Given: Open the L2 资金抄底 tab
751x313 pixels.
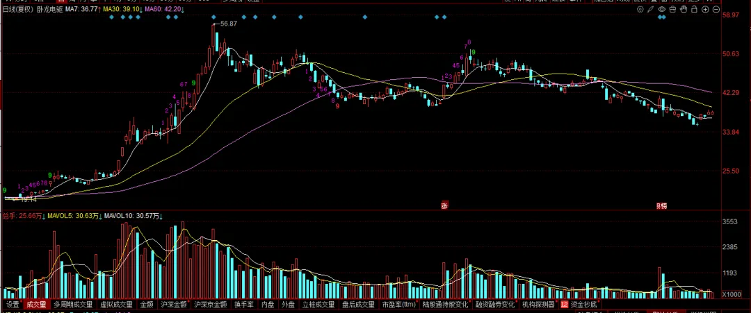Looking at the screenshot, I should pyautogui.click(x=579, y=304).
